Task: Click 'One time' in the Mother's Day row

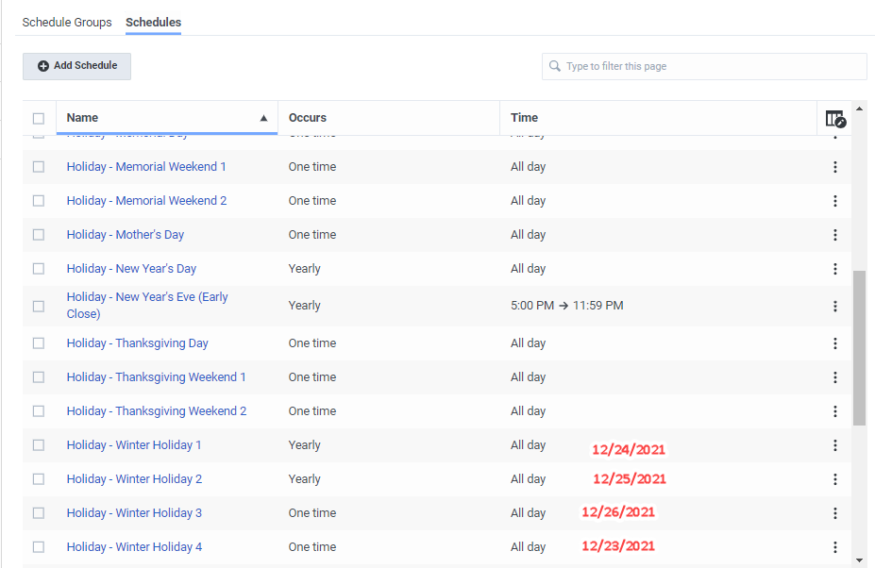Action: [x=312, y=235]
